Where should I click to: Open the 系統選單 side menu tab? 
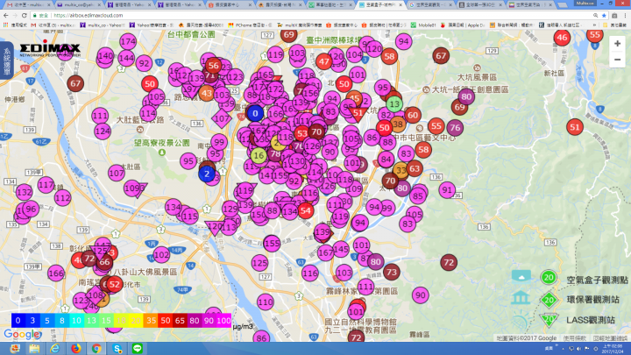coord(6,61)
